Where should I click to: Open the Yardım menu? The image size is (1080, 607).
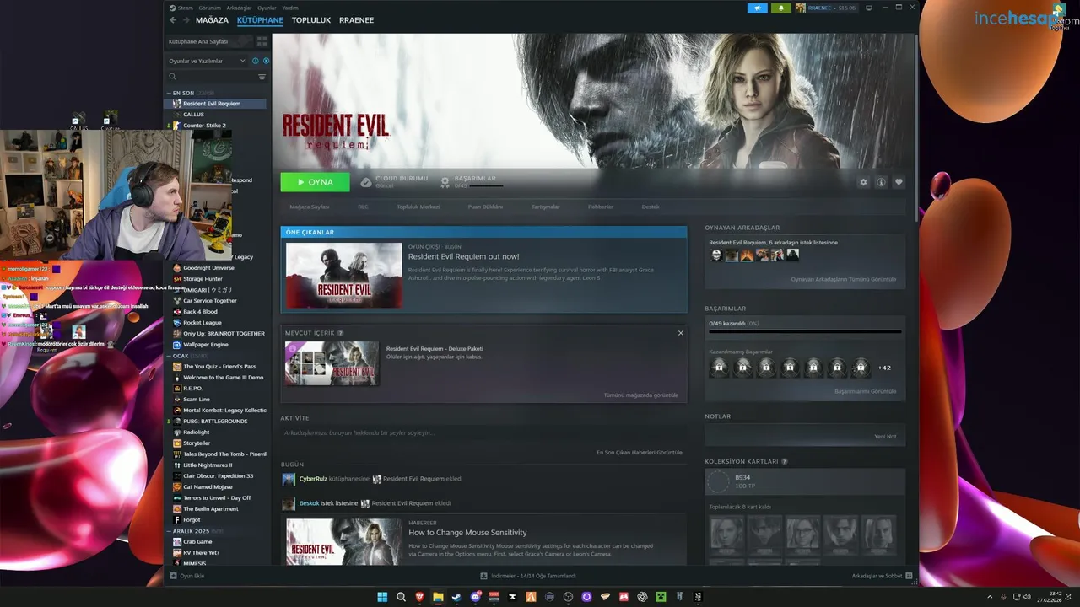click(290, 8)
